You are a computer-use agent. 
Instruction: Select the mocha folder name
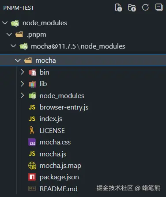(45, 61)
